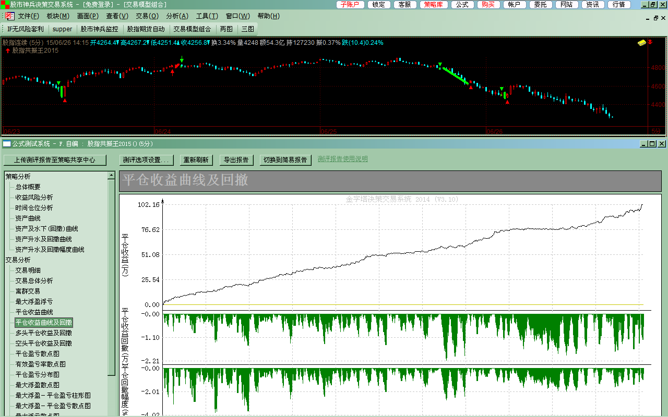Select 交易总体分析 in the tree
668x417 pixels.
click(x=34, y=281)
